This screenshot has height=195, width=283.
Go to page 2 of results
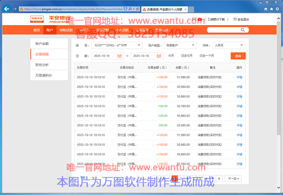tap(181, 179)
